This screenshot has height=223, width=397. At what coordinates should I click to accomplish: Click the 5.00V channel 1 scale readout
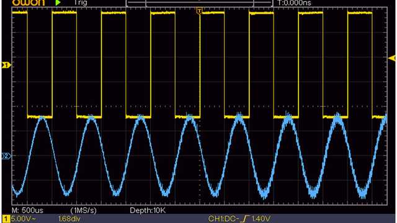click(23, 219)
